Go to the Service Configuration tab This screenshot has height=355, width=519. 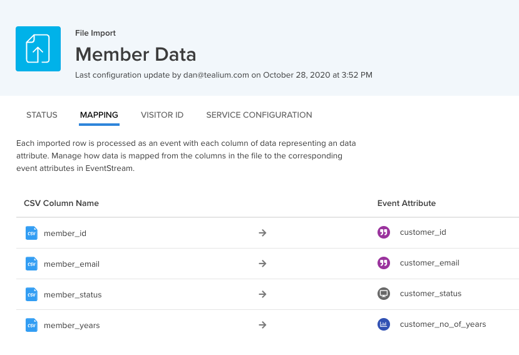click(x=259, y=115)
